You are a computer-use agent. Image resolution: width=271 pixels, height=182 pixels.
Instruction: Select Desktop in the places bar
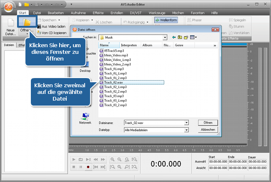coord(85,71)
